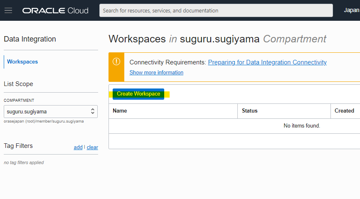Click the search resources and services field
This screenshot has height=199, width=360.
coord(216,10)
